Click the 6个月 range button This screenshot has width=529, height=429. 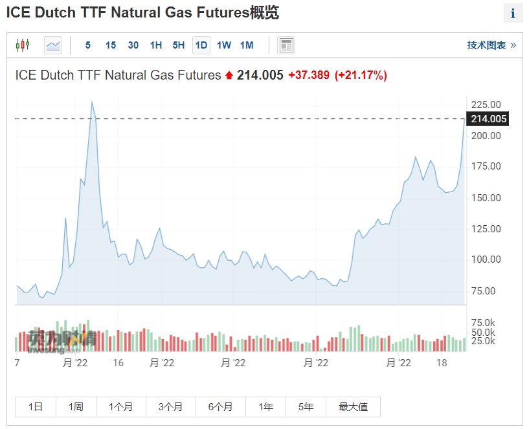coord(220,407)
